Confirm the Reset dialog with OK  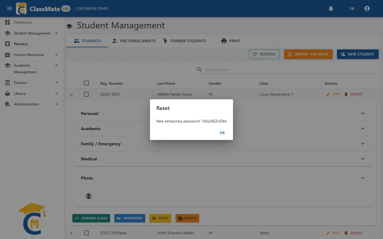click(x=222, y=133)
